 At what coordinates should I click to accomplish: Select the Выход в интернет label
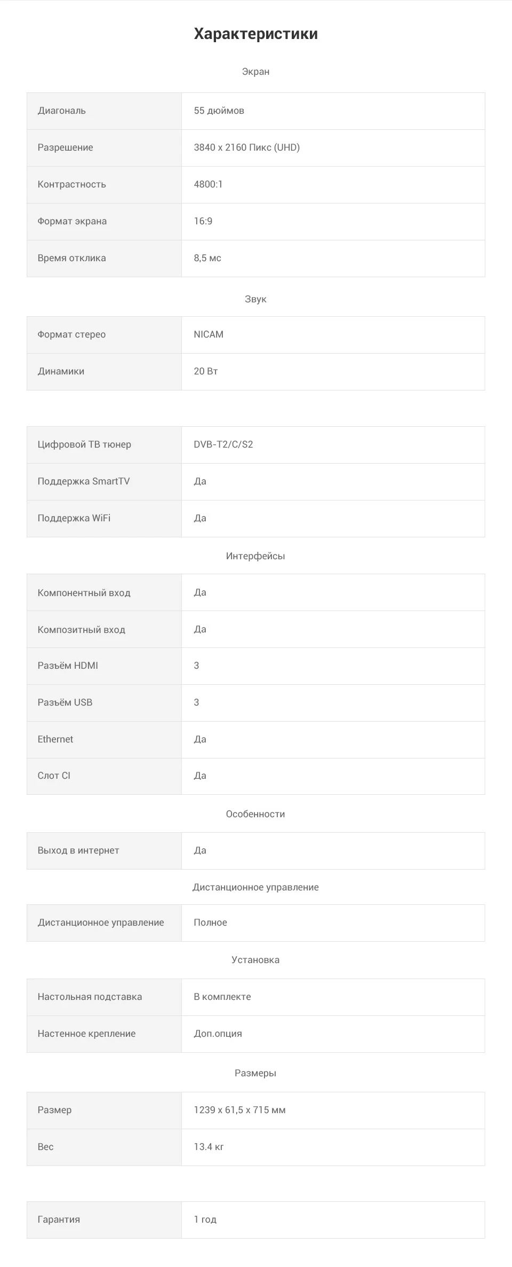(x=78, y=850)
